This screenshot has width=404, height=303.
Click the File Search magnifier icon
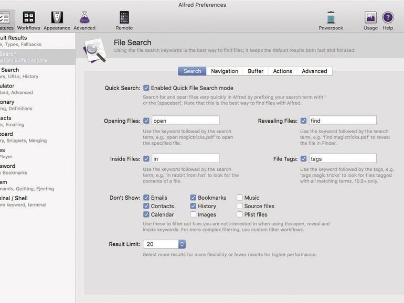tap(95, 50)
